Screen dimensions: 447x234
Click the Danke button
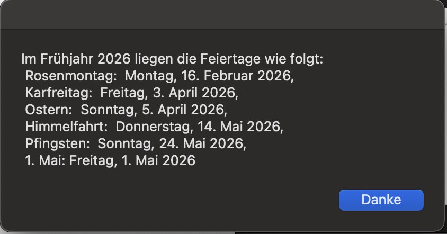(x=381, y=200)
